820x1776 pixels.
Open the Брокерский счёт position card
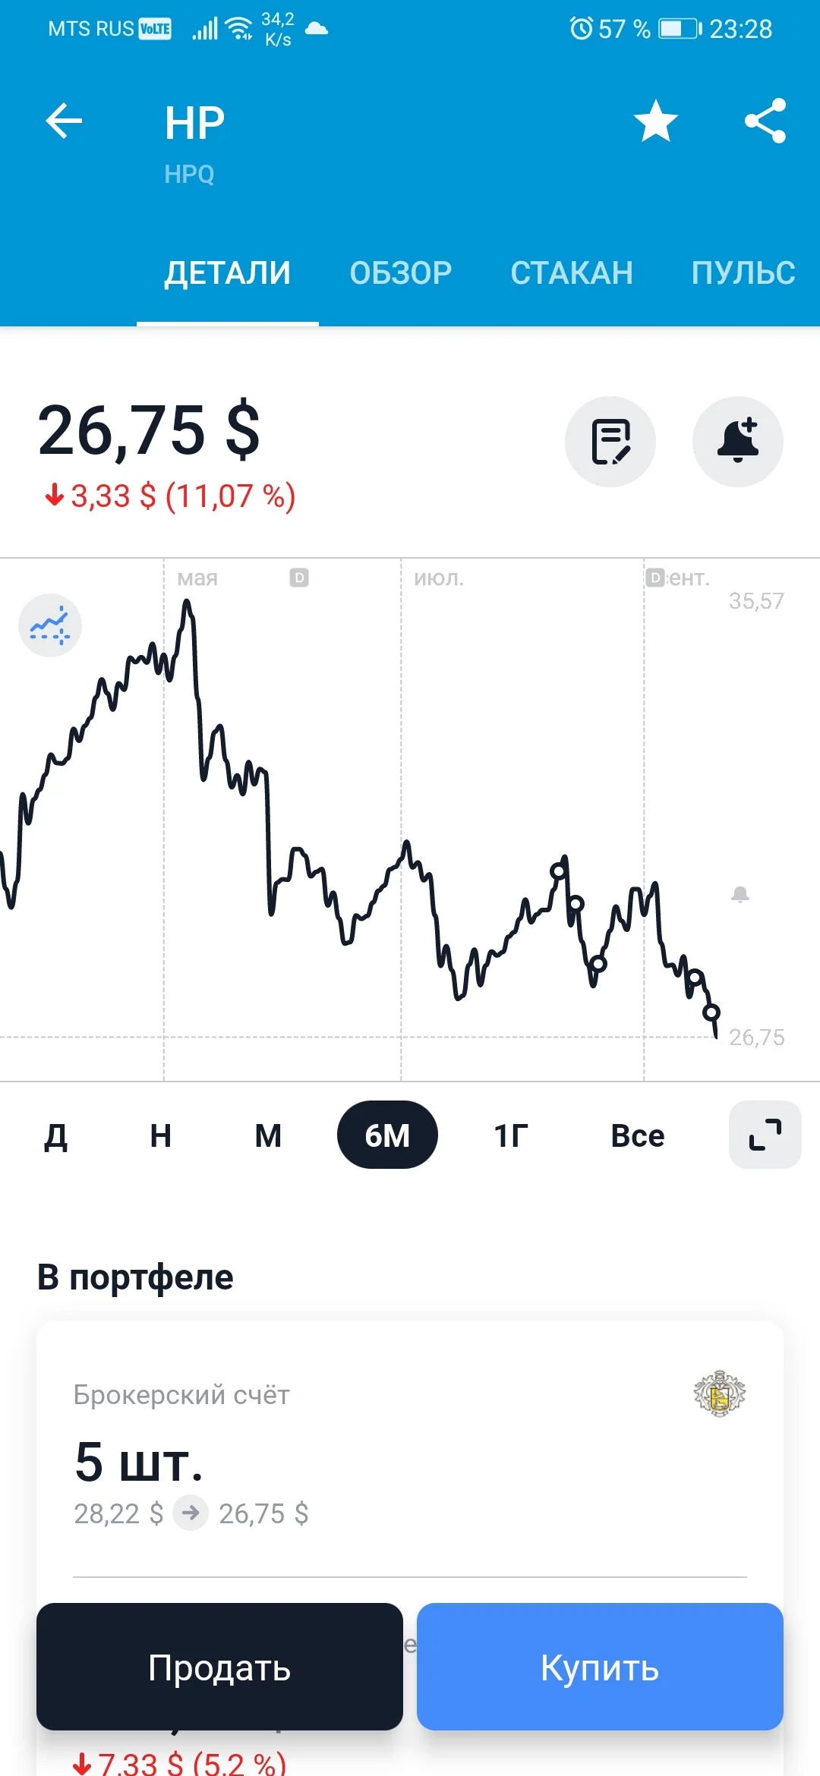tap(410, 1450)
